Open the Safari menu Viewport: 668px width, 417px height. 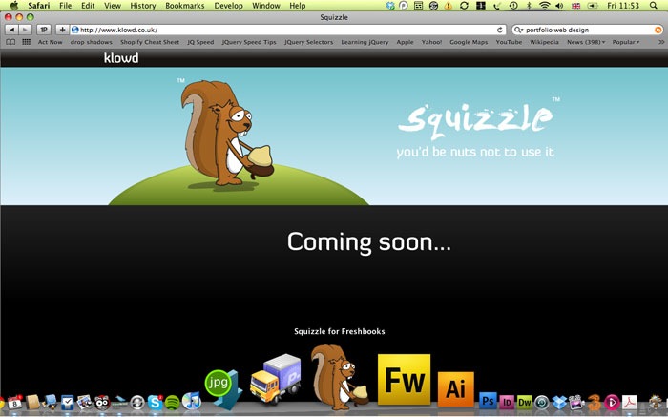(x=39, y=6)
